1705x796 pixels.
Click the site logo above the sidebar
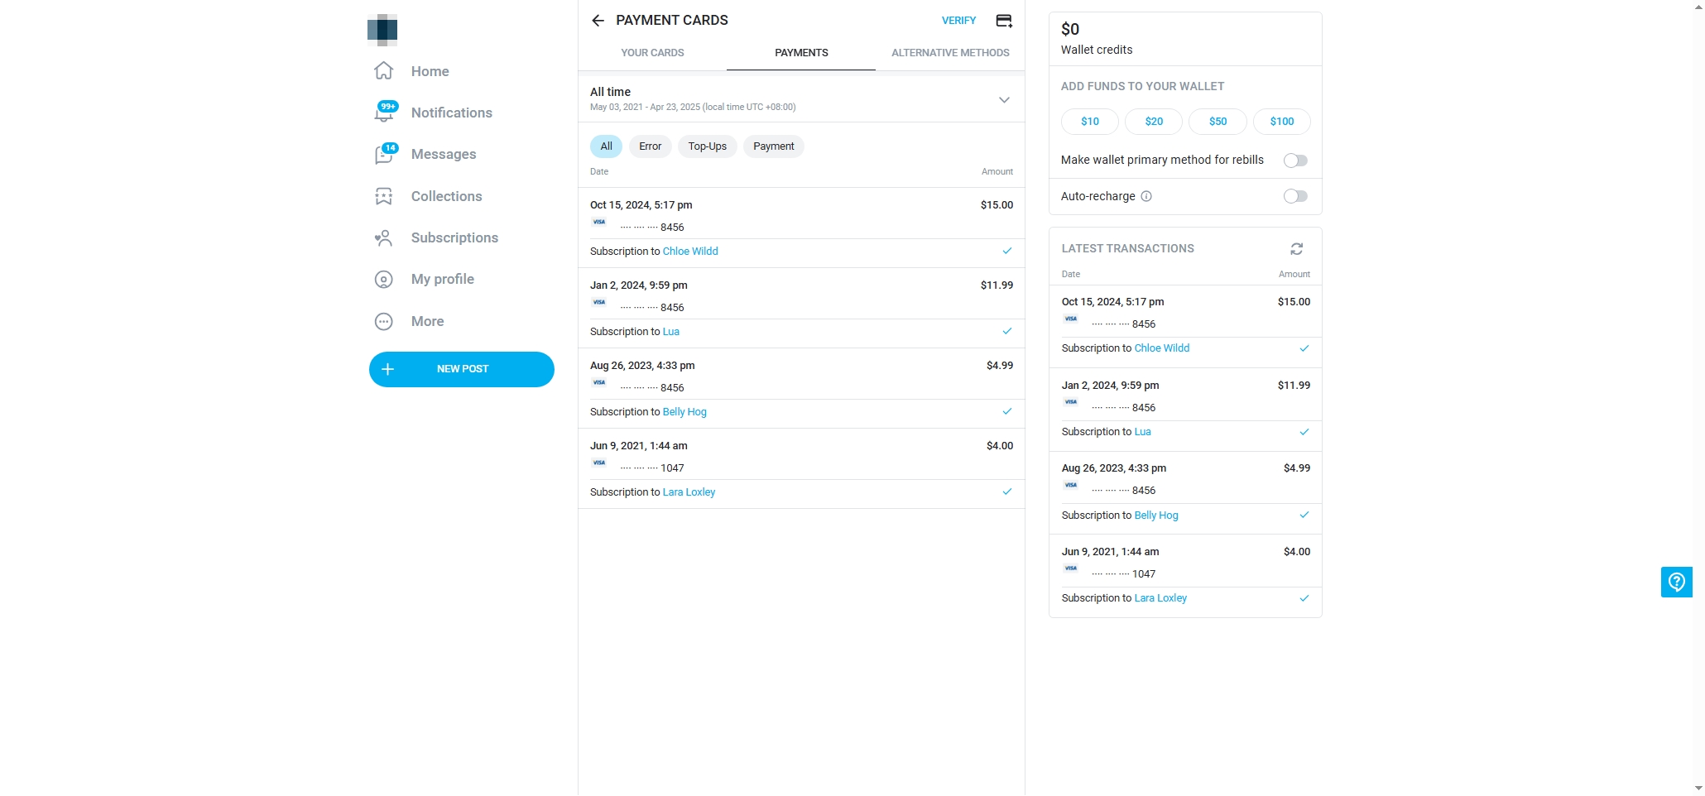tap(382, 30)
